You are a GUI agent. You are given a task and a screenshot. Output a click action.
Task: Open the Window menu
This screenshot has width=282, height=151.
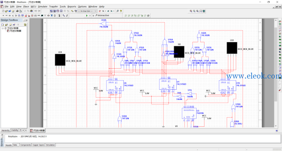(93, 6)
